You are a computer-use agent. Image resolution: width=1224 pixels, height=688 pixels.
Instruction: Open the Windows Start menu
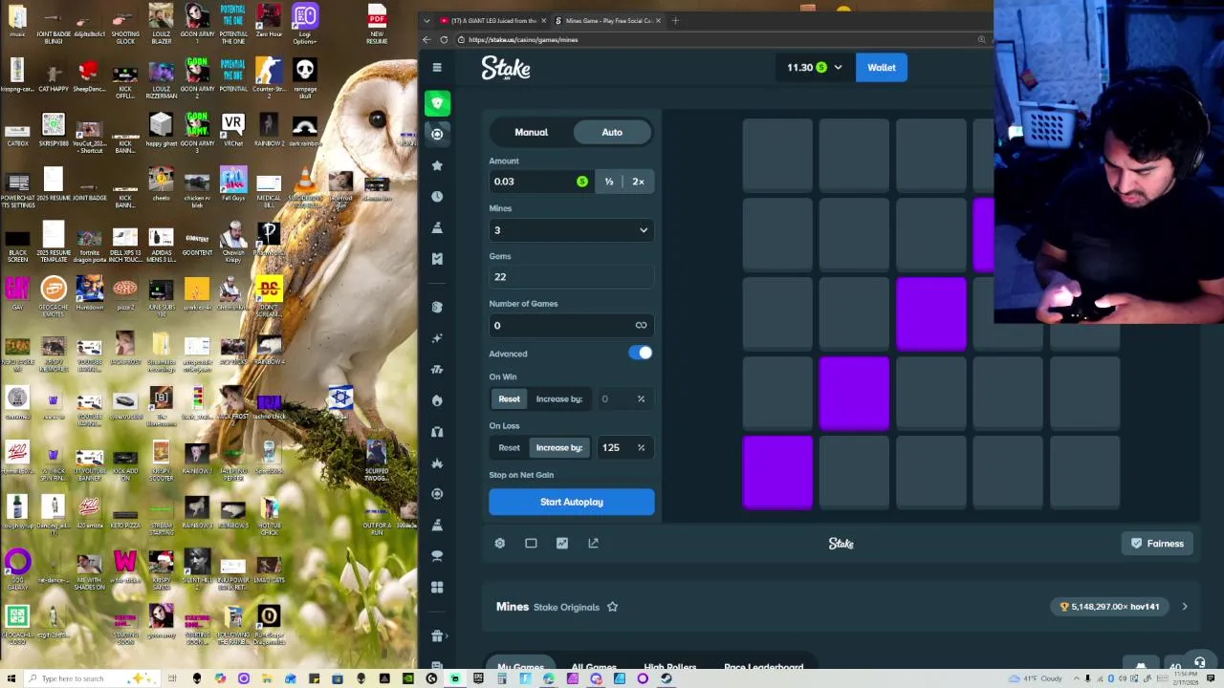(11, 678)
